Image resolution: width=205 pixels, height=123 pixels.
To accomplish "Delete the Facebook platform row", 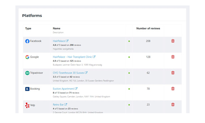I will pos(173,41).
